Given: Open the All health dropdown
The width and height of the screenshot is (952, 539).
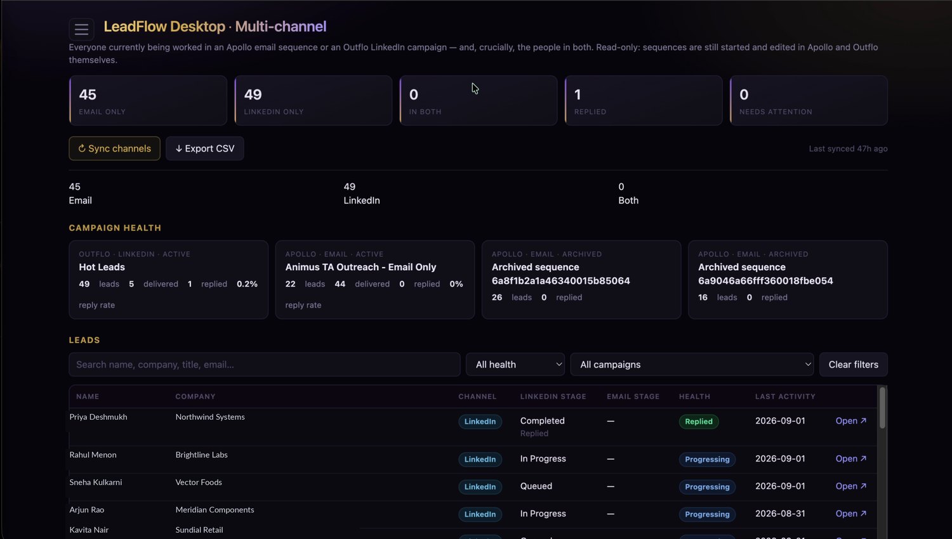Looking at the screenshot, I should 515,365.
